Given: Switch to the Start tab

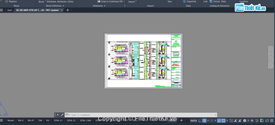Looking at the screenshot, I should click(x=10, y=10).
